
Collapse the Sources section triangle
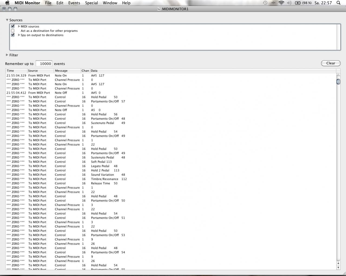(x=7, y=20)
